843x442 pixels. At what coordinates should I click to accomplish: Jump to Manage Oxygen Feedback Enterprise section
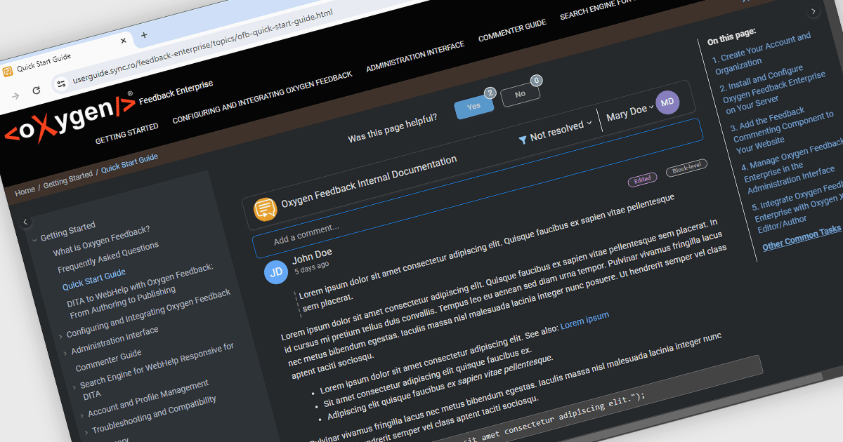click(792, 167)
